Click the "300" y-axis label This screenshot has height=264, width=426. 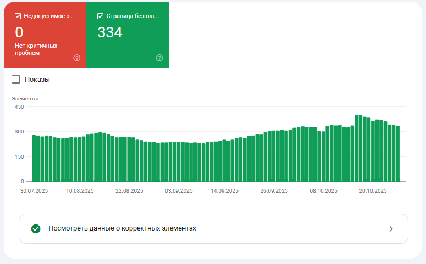click(19, 132)
